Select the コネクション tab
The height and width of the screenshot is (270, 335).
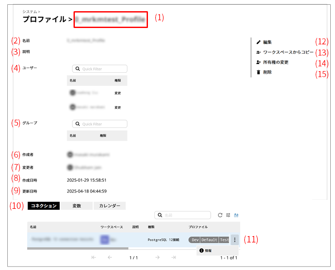coord(44,206)
